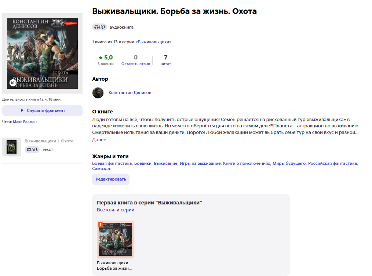Open narrator Макс Радман link
The width and height of the screenshot is (372, 276).
click(25, 122)
